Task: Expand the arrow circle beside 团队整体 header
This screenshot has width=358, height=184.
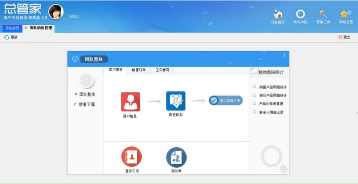Action: [x=75, y=59]
